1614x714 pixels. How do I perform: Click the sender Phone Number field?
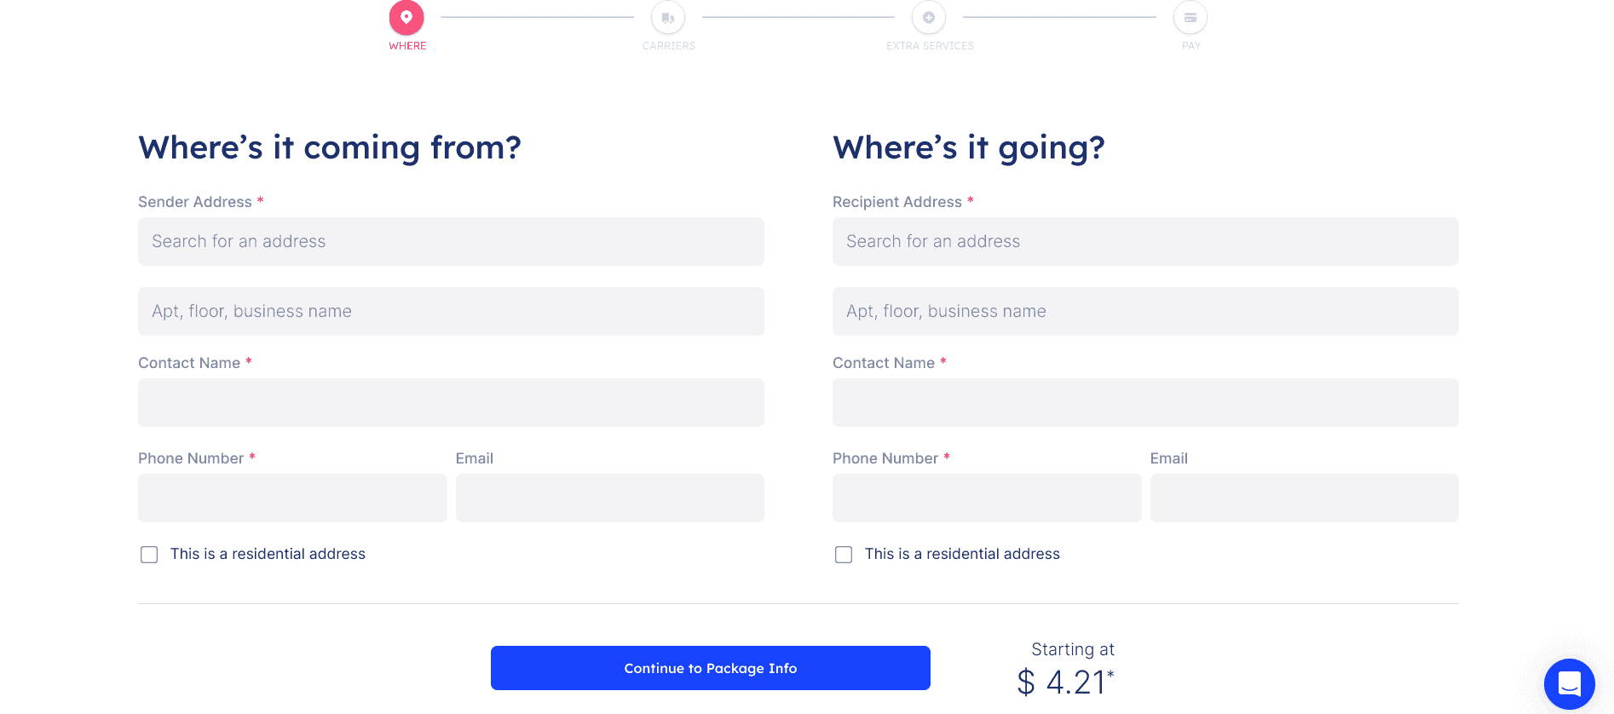click(x=292, y=498)
